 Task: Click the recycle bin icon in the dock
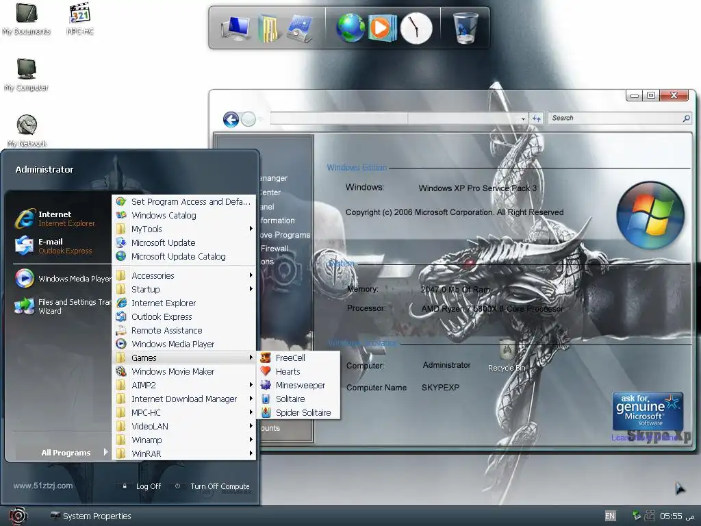(x=465, y=28)
